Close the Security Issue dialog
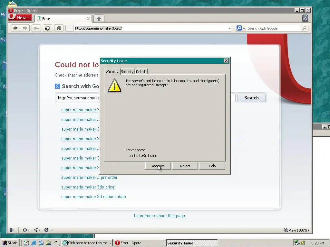 coord(226,61)
